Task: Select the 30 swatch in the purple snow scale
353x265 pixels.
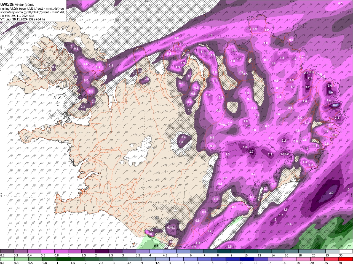Action: point(346,251)
